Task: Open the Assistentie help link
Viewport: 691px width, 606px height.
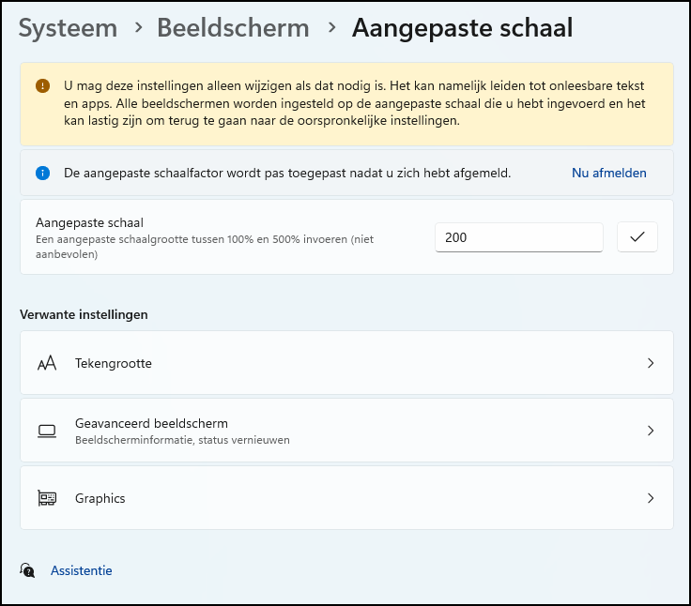Action: tap(82, 570)
